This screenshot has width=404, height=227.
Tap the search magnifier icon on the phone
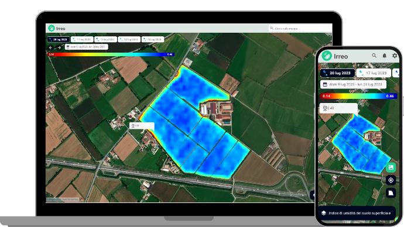(374, 56)
